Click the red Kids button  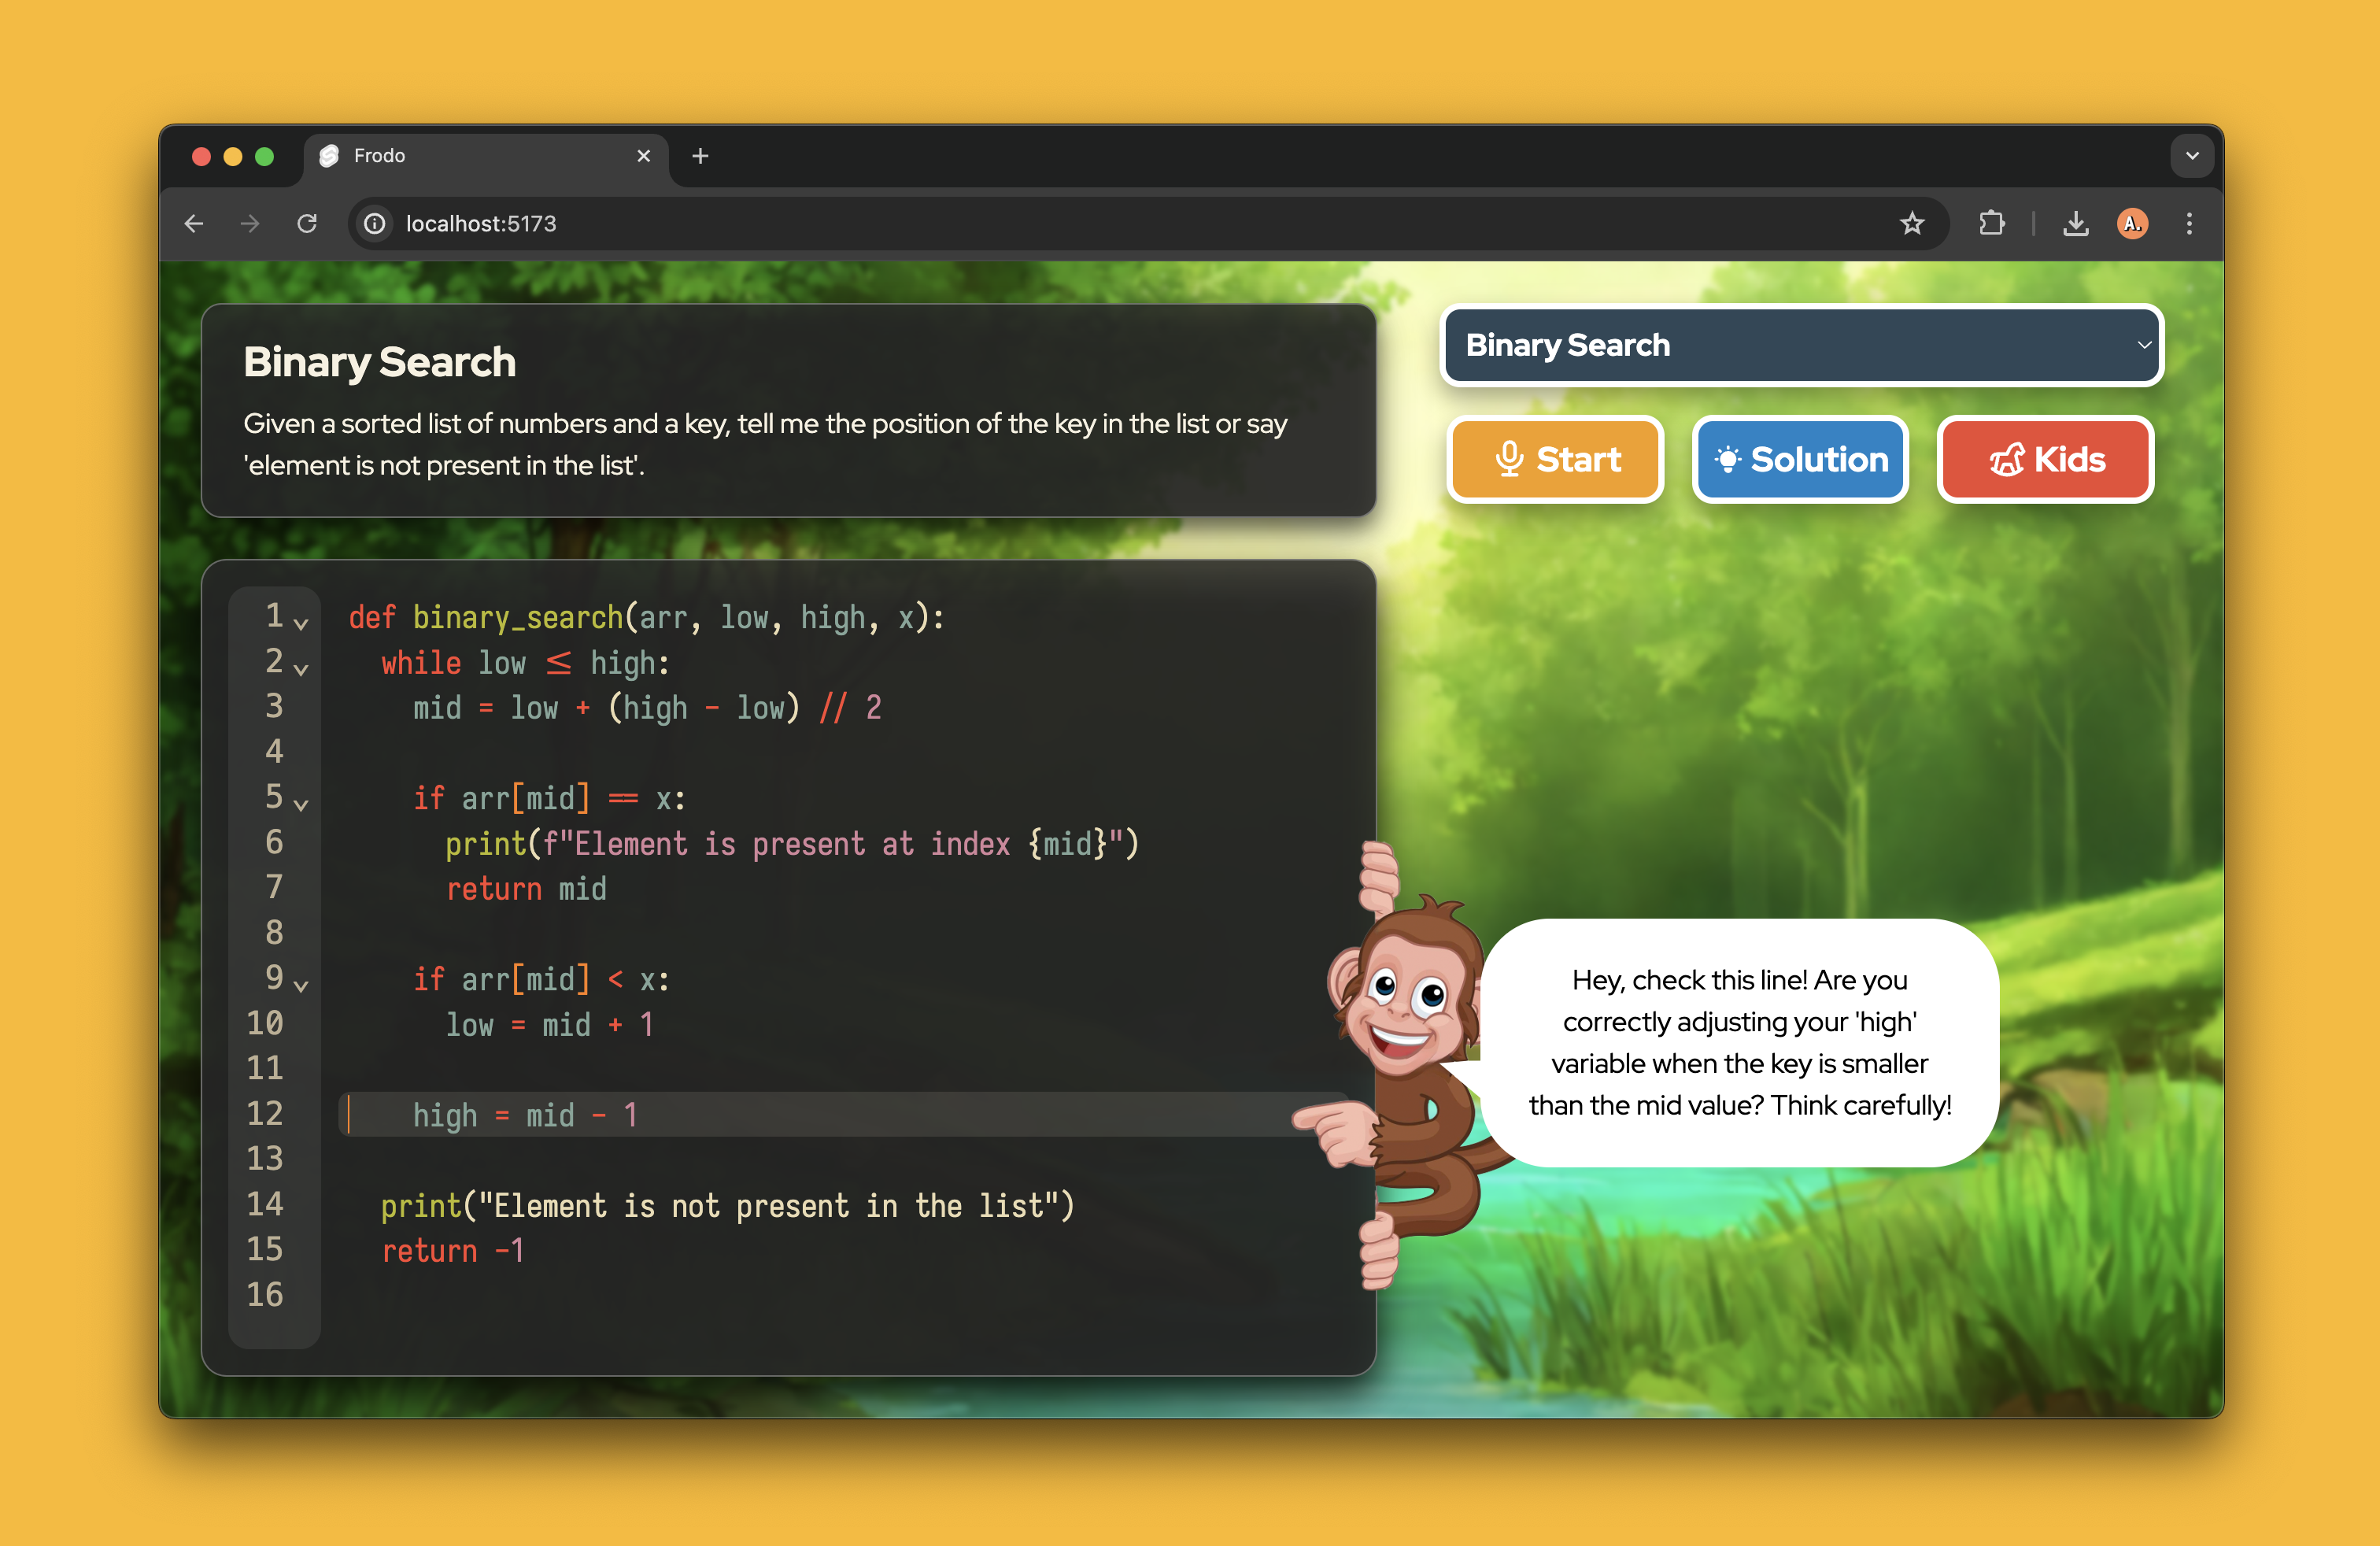pos(2045,459)
